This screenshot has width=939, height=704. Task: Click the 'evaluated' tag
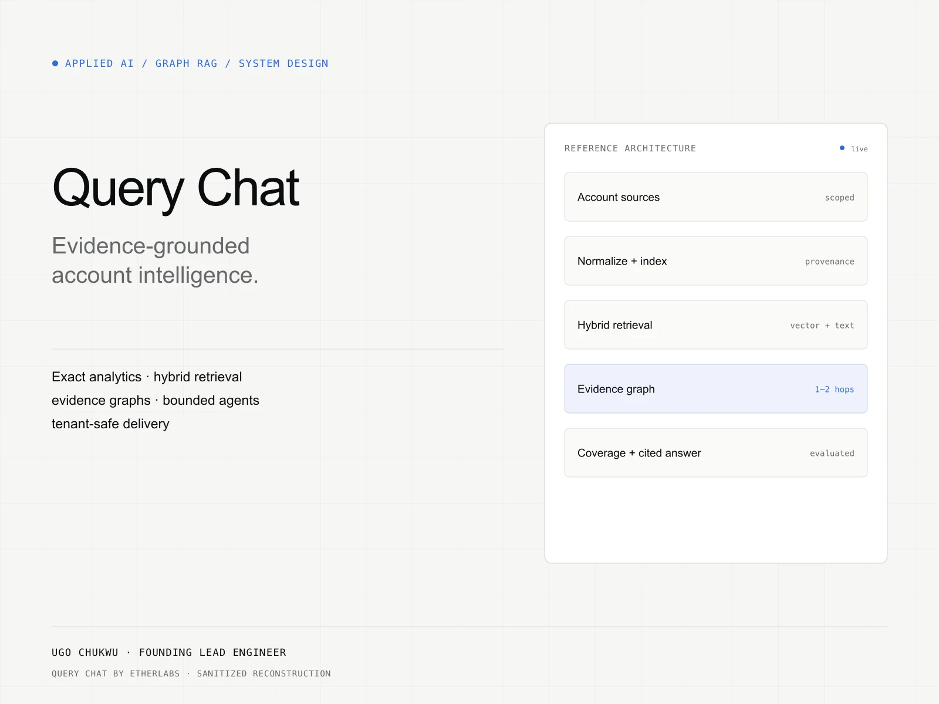[832, 453]
